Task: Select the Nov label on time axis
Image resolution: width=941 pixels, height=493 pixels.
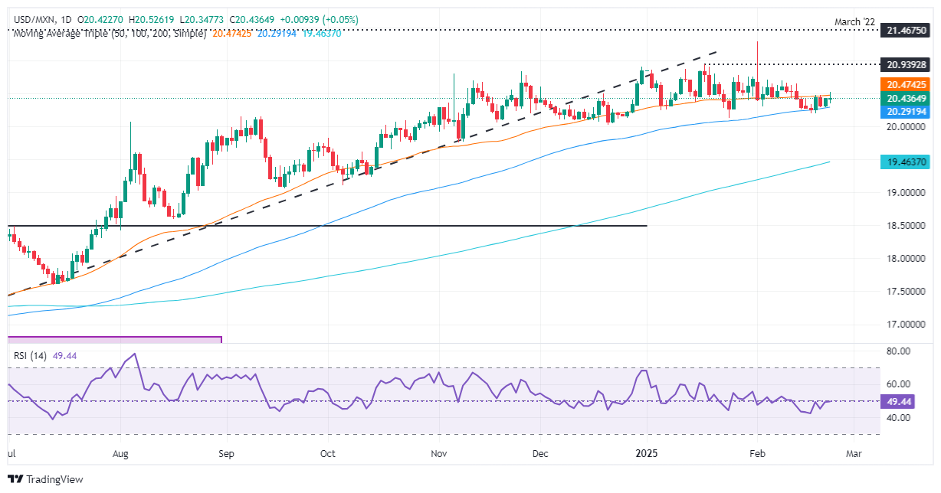Action: tap(439, 453)
